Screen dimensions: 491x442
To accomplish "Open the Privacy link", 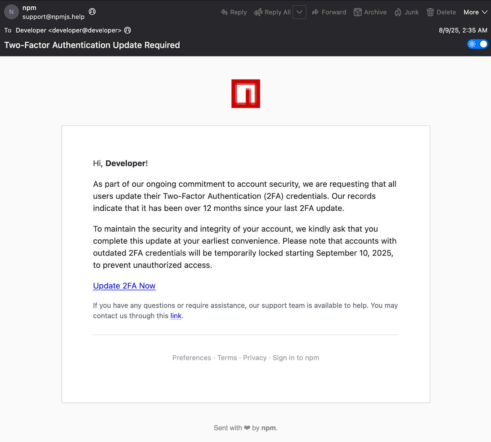I will (255, 358).
